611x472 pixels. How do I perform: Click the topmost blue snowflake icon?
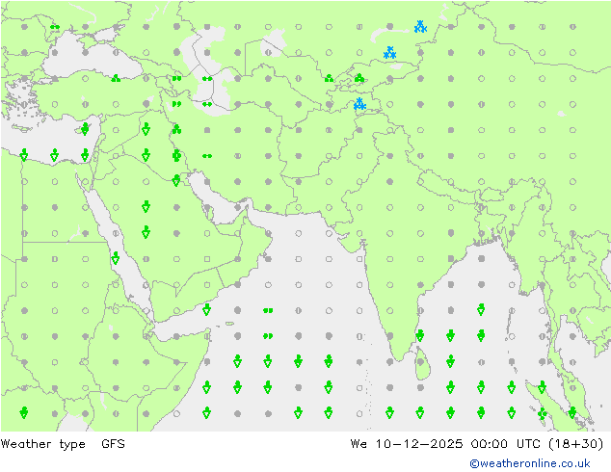420,27
